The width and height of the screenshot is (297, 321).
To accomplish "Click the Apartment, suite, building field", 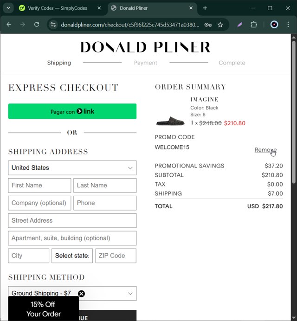I will pos(72,238).
